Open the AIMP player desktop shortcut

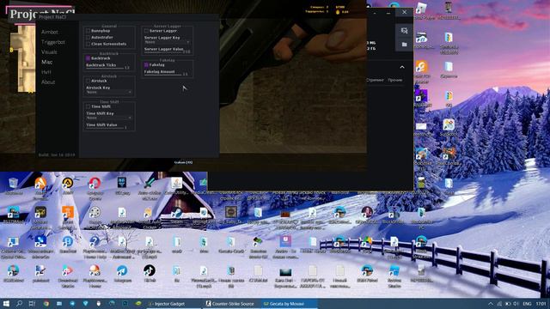[x=68, y=183]
